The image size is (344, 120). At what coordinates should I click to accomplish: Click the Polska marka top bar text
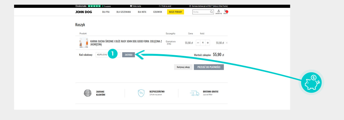click(x=136, y=6)
